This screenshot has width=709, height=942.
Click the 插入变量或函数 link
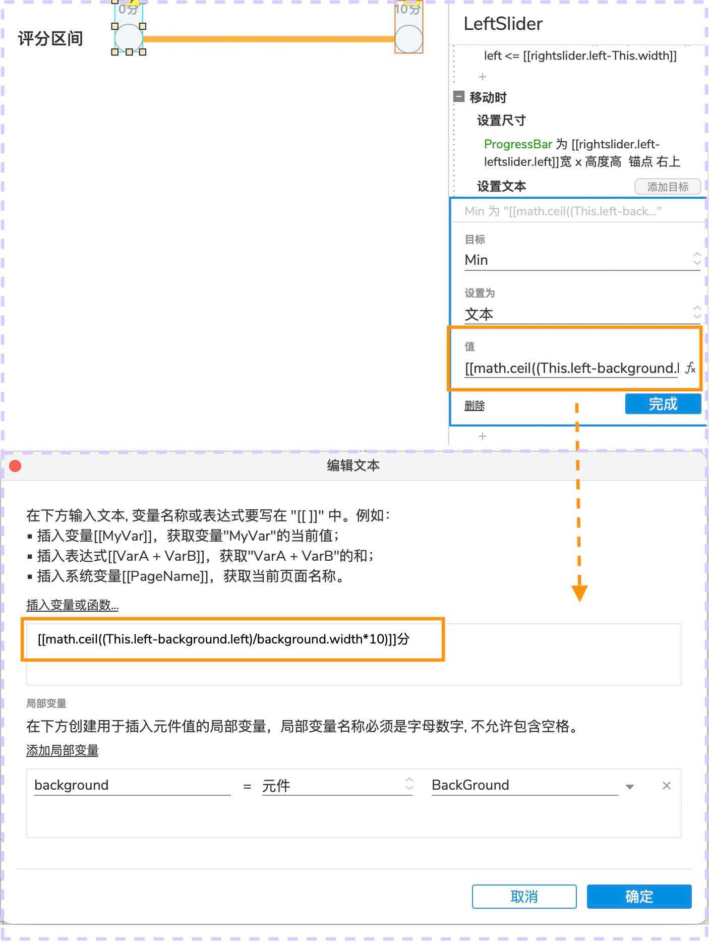72,605
